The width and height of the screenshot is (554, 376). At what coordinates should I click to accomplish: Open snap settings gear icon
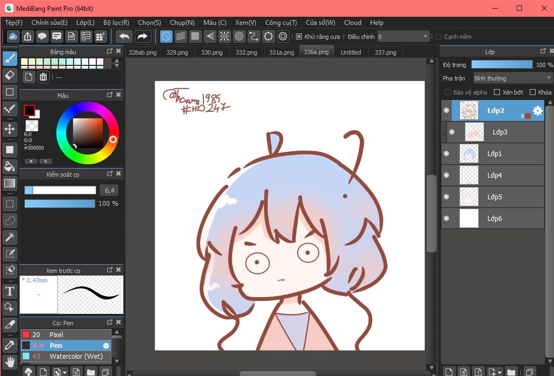pyautogui.click(x=283, y=36)
